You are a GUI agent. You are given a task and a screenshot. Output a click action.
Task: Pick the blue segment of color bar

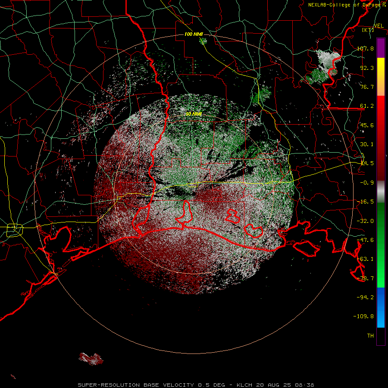point(381,307)
